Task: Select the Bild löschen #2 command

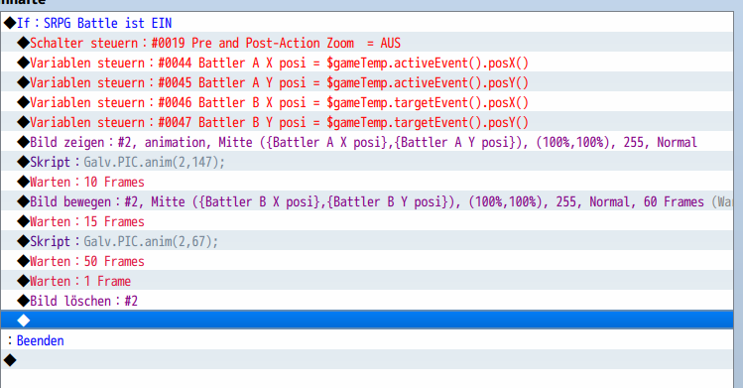Action: point(367,302)
